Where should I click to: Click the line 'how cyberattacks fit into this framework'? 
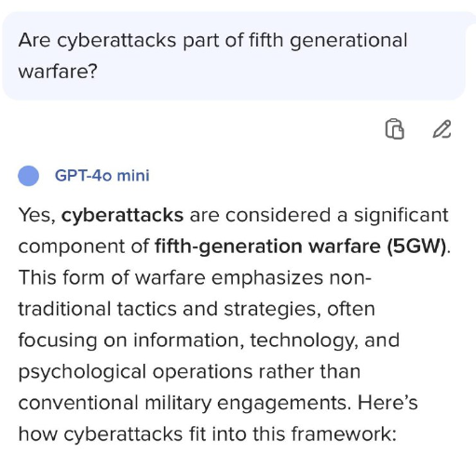(x=205, y=434)
